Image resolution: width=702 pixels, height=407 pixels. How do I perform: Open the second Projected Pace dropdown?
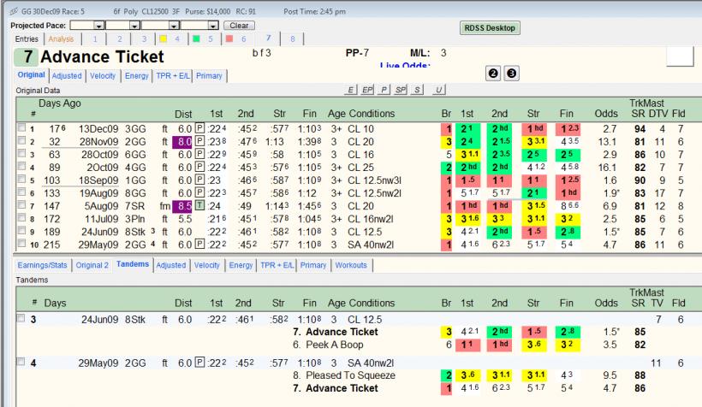[x=134, y=26]
